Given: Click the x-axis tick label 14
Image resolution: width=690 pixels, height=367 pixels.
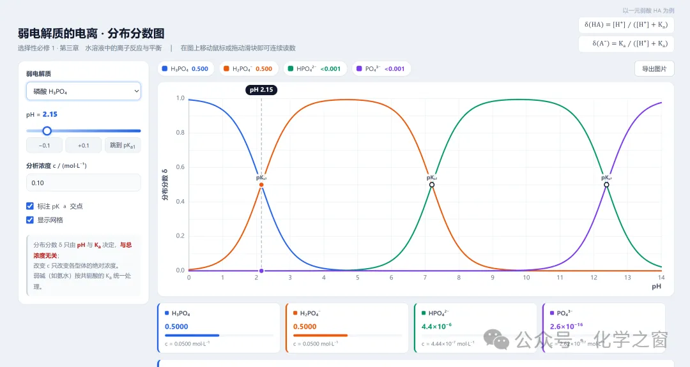Looking at the screenshot, I should tap(661, 278).
